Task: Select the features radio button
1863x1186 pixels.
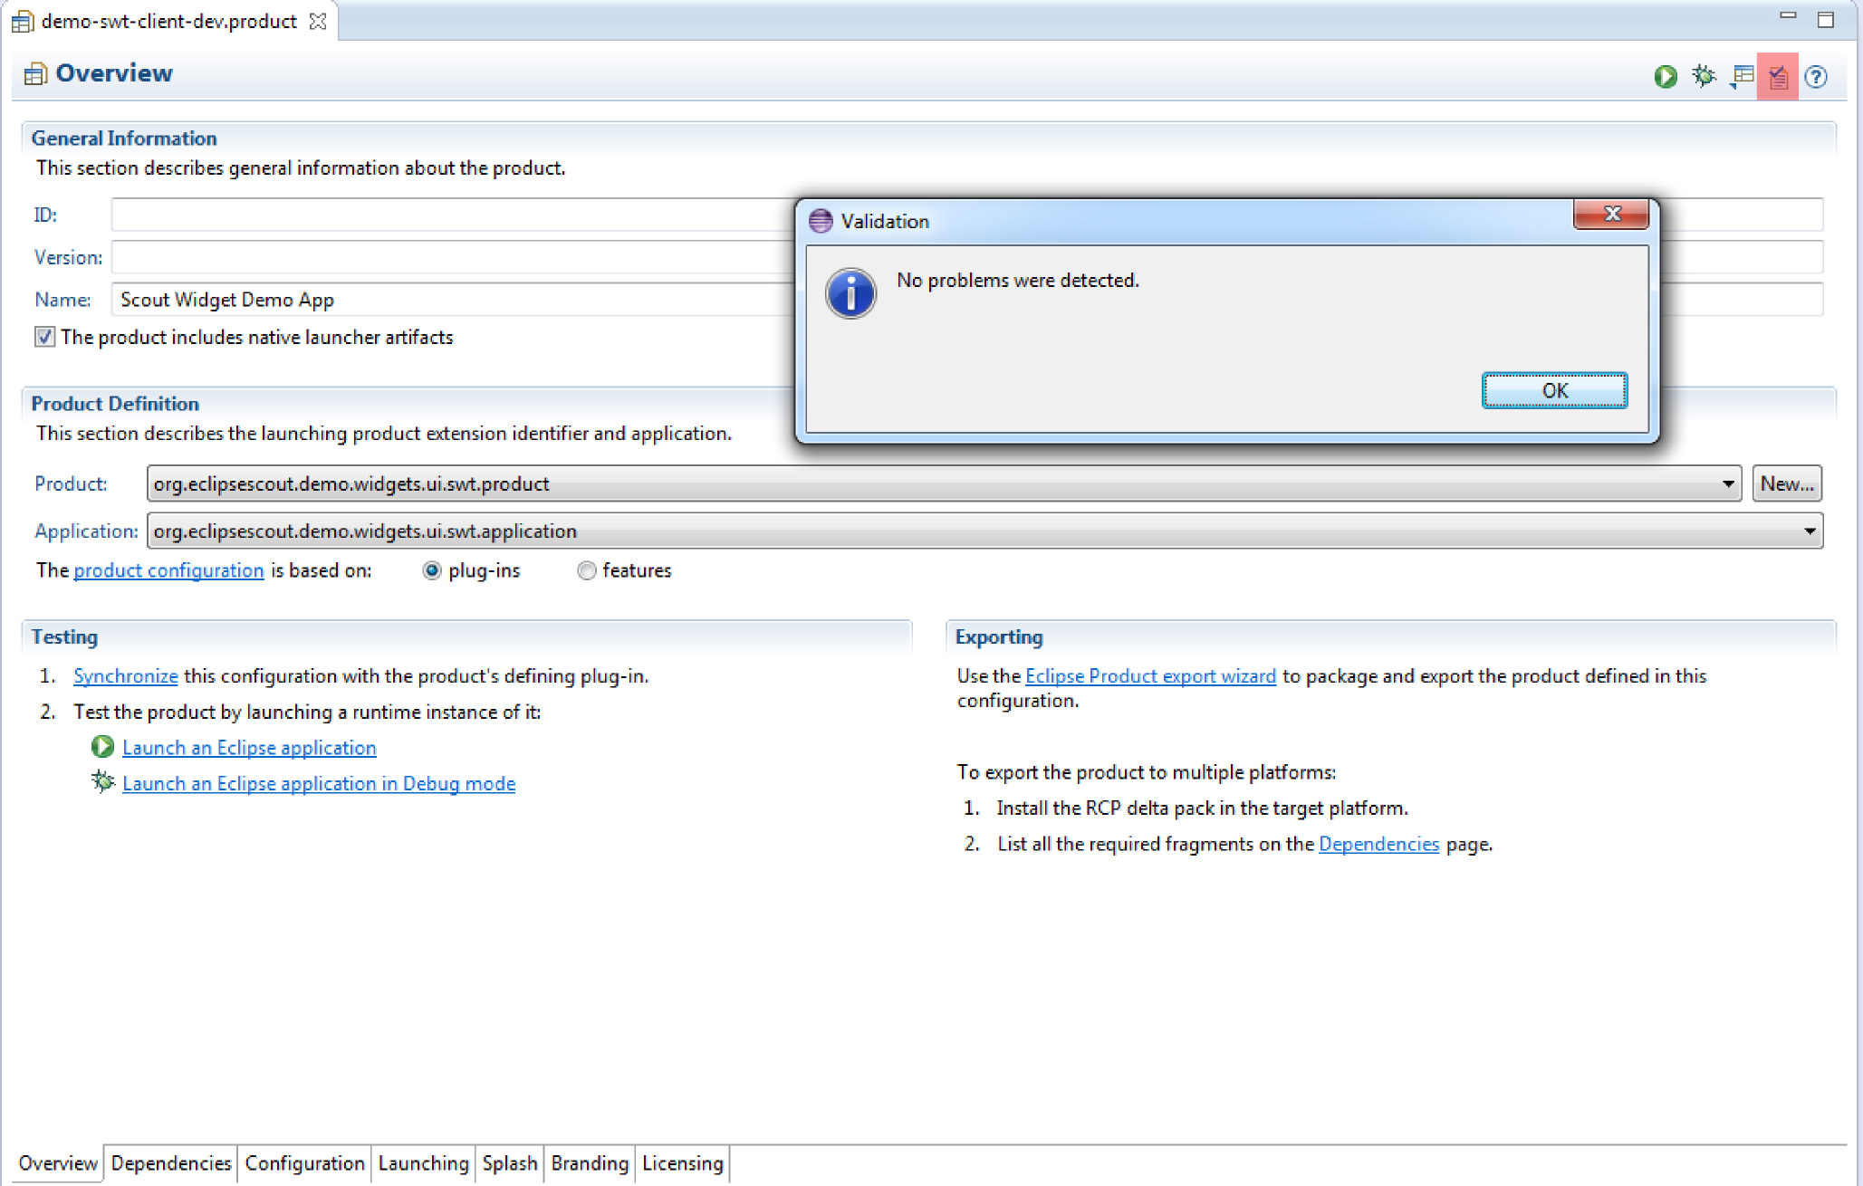Action: click(x=587, y=570)
